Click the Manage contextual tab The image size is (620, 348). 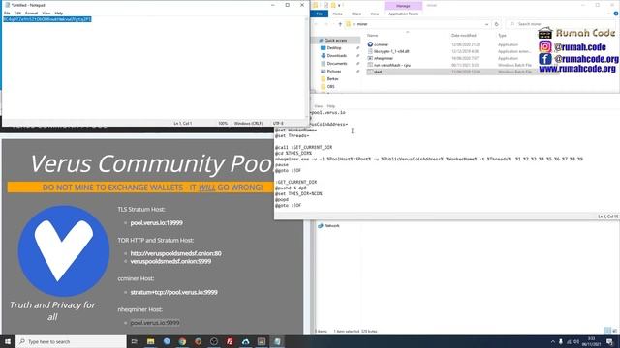click(x=403, y=6)
